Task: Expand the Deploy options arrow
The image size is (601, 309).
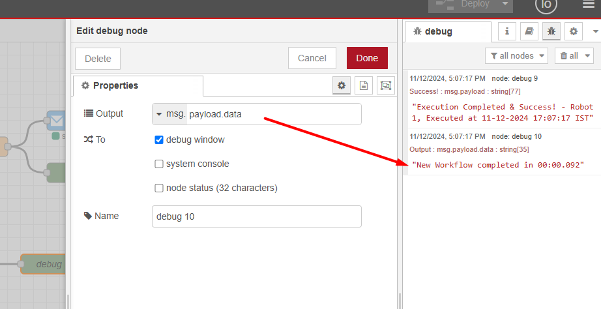Action: (504, 5)
